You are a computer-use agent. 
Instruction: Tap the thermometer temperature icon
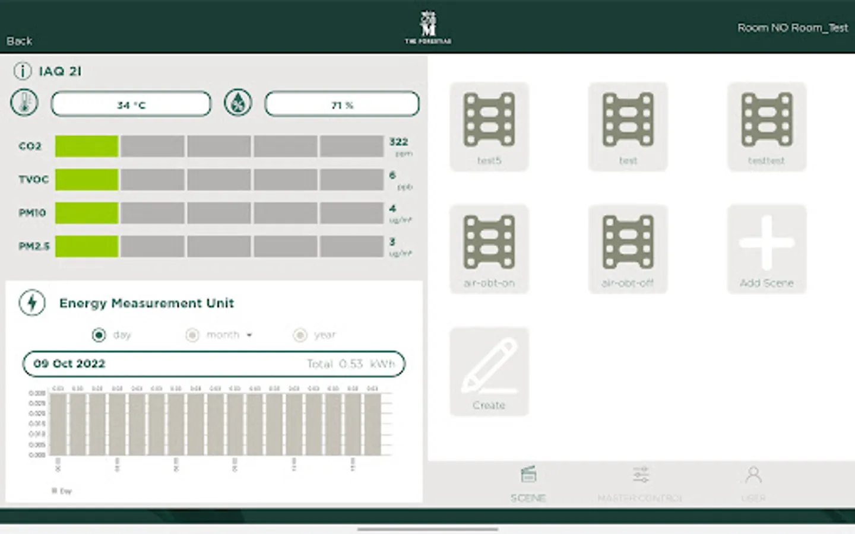pos(24,103)
